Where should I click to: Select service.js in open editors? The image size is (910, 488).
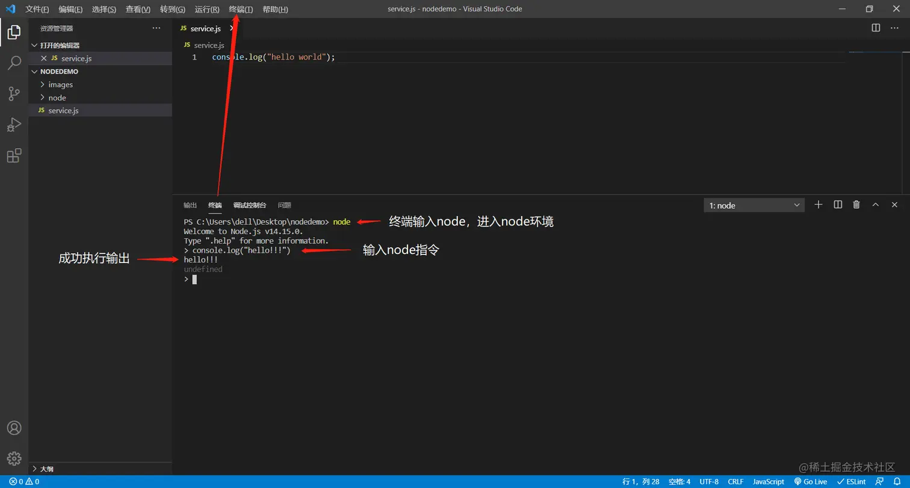[100, 58]
